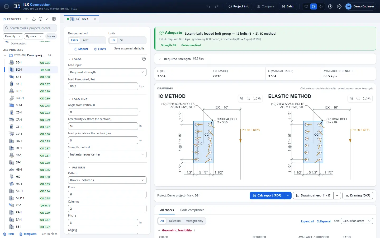Open the Drawing sheet size dropdown arrow
The height and width of the screenshot is (238, 380).
click(x=337, y=196)
